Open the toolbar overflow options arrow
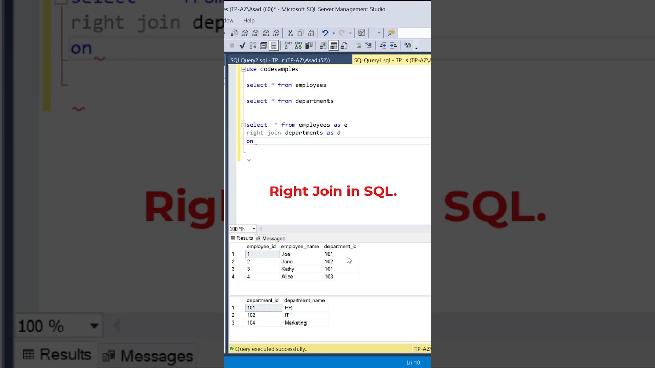Image resolution: width=655 pixels, height=368 pixels. click(416, 47)
